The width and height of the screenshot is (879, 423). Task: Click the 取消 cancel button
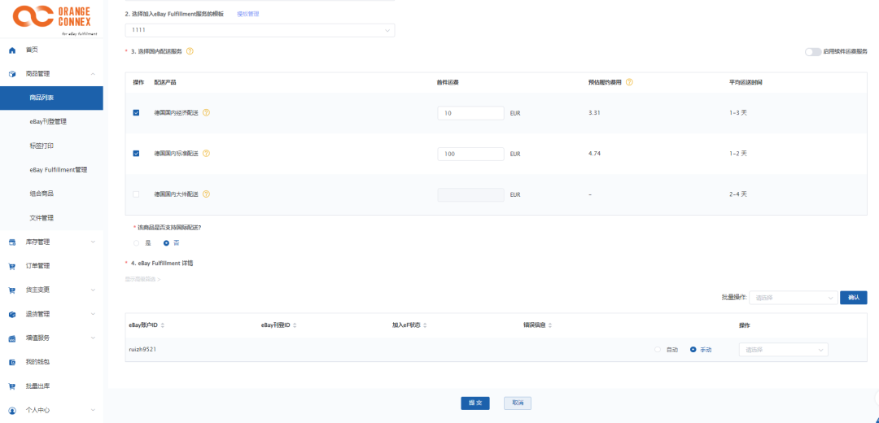[x=518, y=403]
